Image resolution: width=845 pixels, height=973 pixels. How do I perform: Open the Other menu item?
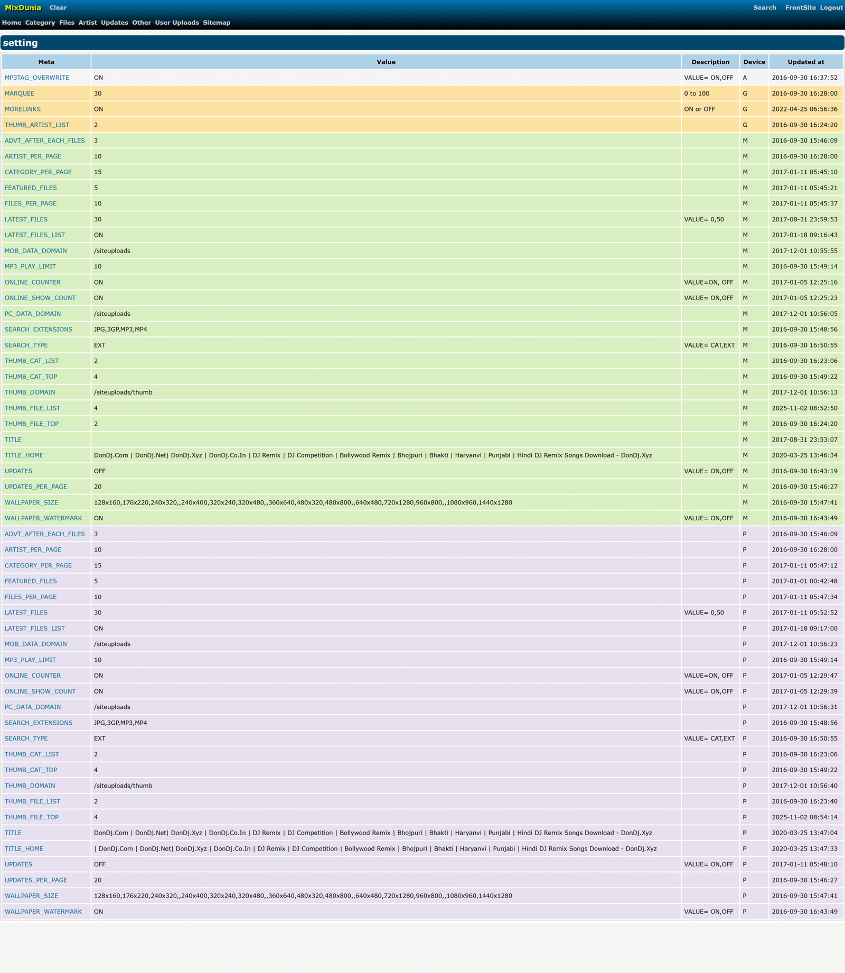coord(142,23)
